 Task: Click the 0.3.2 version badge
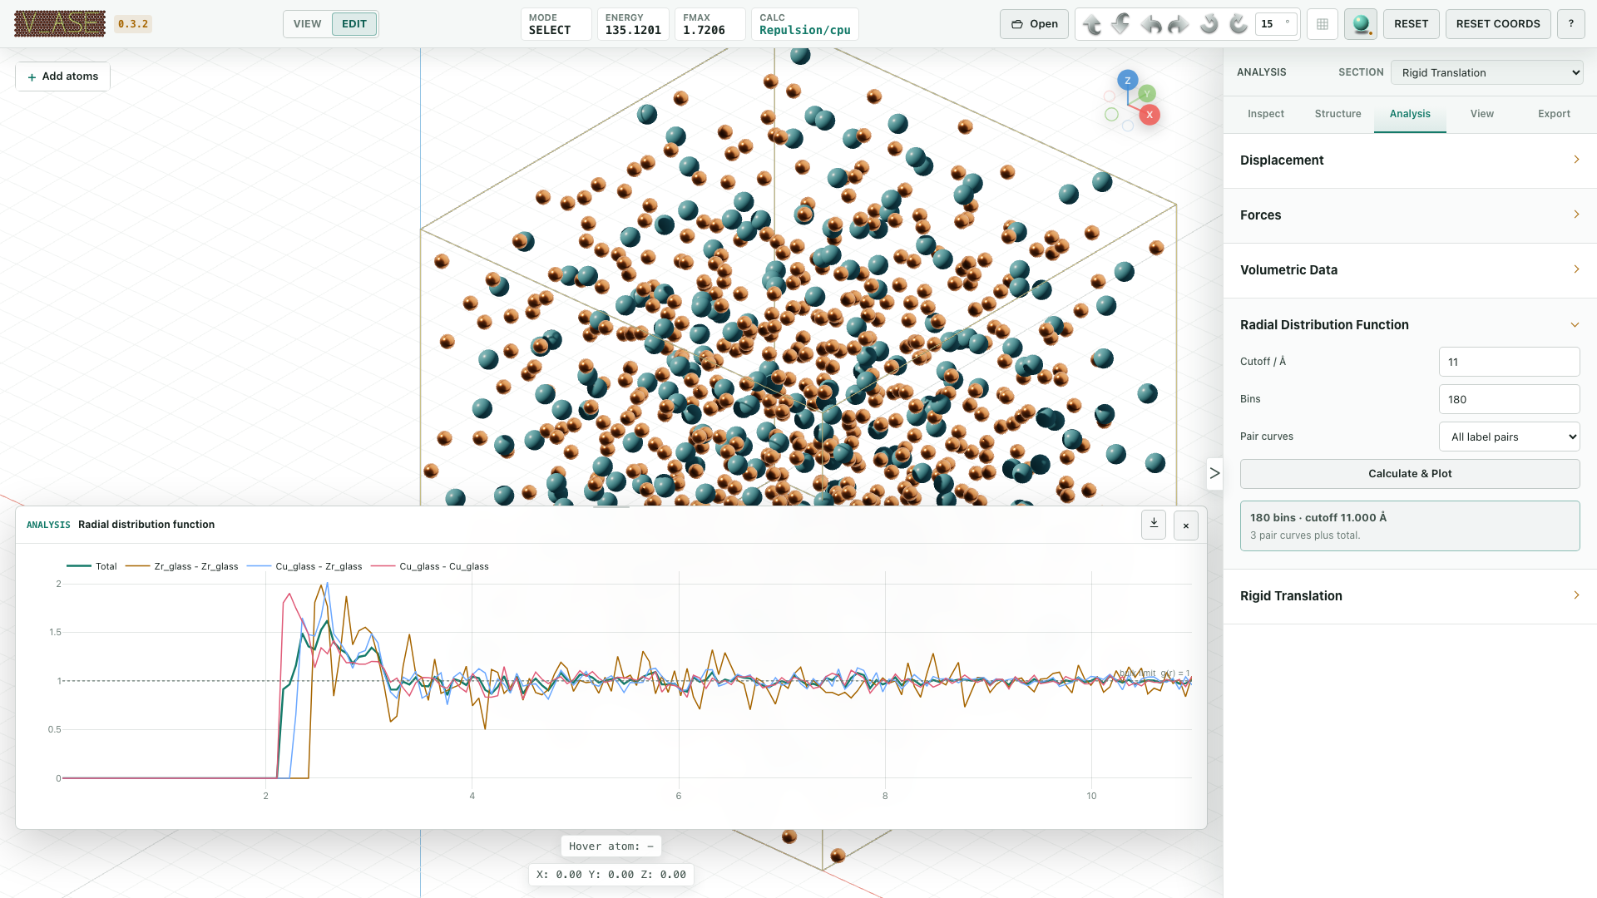point(133,24)
